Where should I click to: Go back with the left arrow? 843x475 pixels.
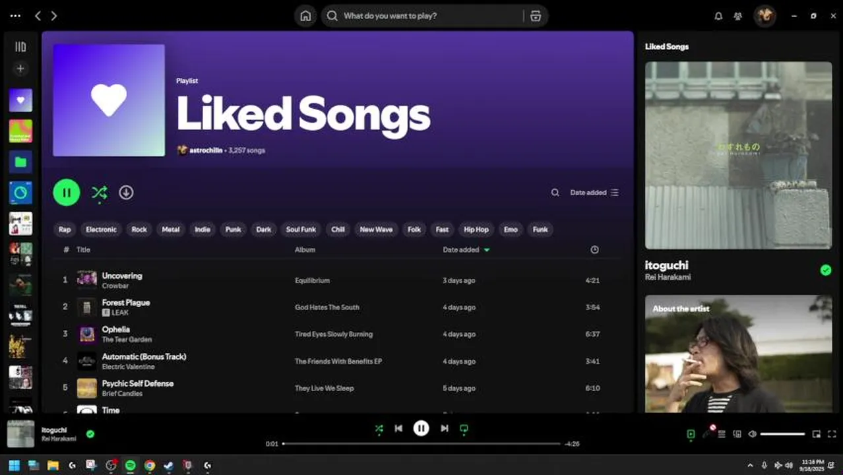(x=38, y=16)
